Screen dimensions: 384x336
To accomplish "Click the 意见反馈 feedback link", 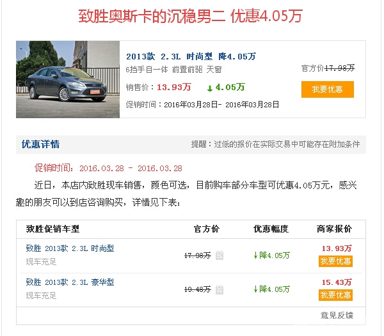I will (337, 315).
